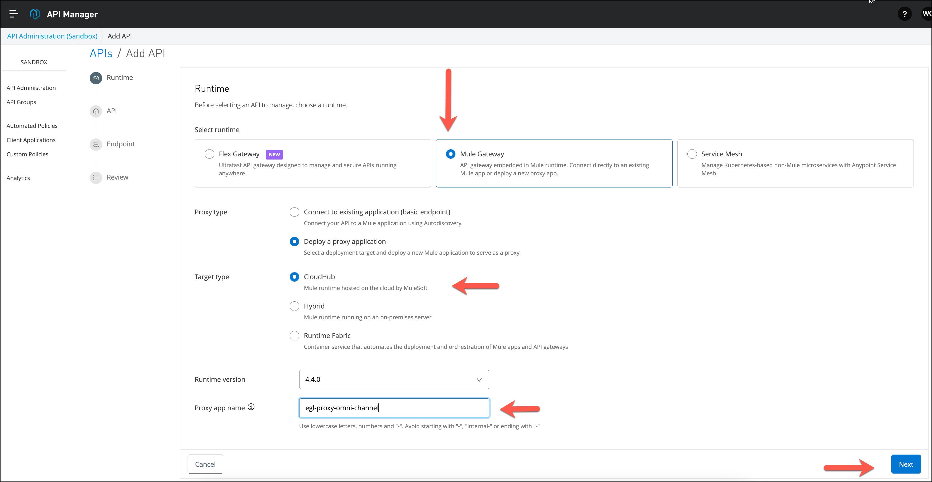Choose Deploy a proxy application option
Image resolution: width=932 pixels, height=482 pixels.
(x=294, y=242)
